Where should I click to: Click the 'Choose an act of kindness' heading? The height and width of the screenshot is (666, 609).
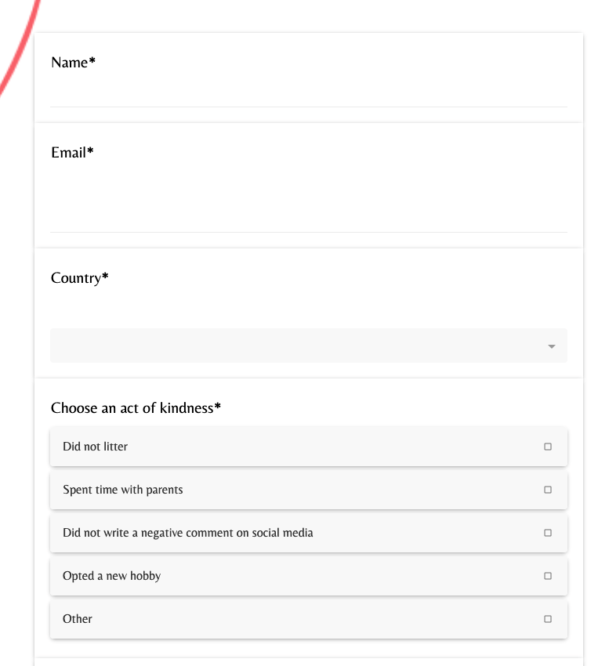click(x=132, y=407)
